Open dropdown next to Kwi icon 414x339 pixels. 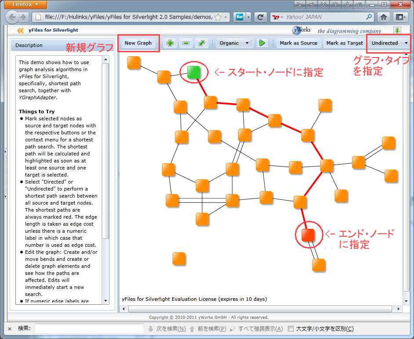pyautogui.click(x=248, y=17)
